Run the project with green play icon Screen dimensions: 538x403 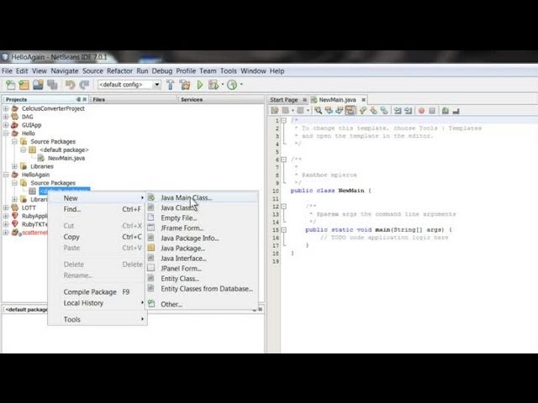(x=200, y=85)
